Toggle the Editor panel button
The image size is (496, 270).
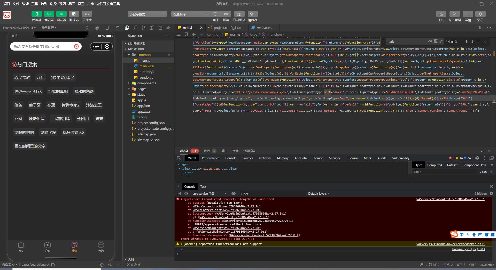click(x=49, y=14)
